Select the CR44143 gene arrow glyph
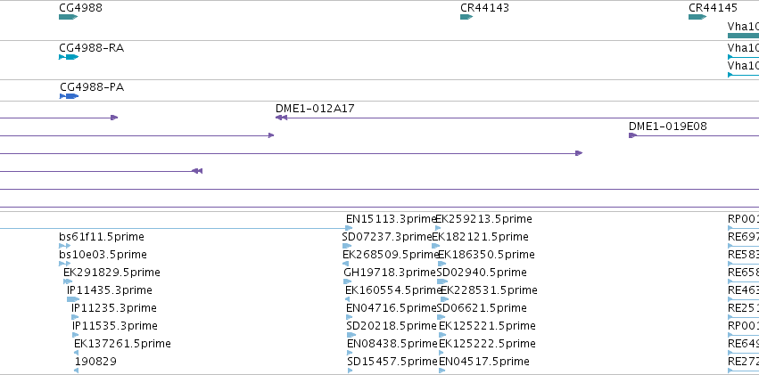This screenshot has height=375, width=759. [466, 17]
